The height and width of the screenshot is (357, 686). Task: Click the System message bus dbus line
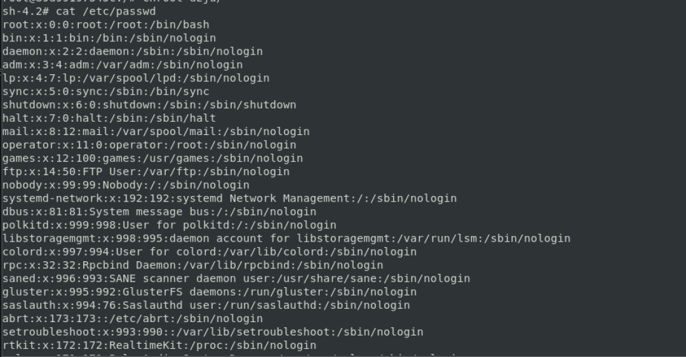(x=159, y=212)
